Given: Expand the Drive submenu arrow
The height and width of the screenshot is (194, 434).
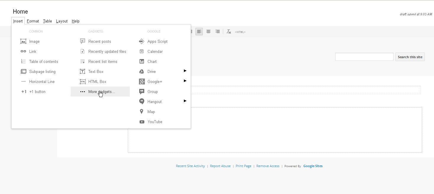Looking at the screenshot, I should click(185, 71).
